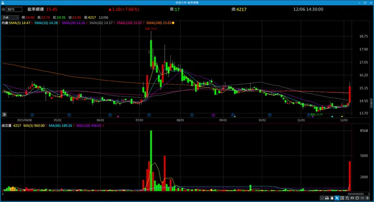Click the app icon in title bar
Image resolution: width=374 pixels, height=202 pixels.
coord(3,3)
